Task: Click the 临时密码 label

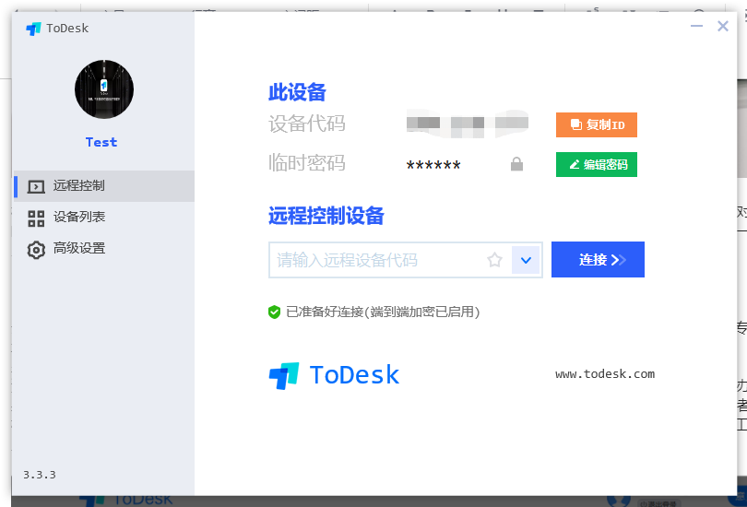Action: (x=307, y=163)
